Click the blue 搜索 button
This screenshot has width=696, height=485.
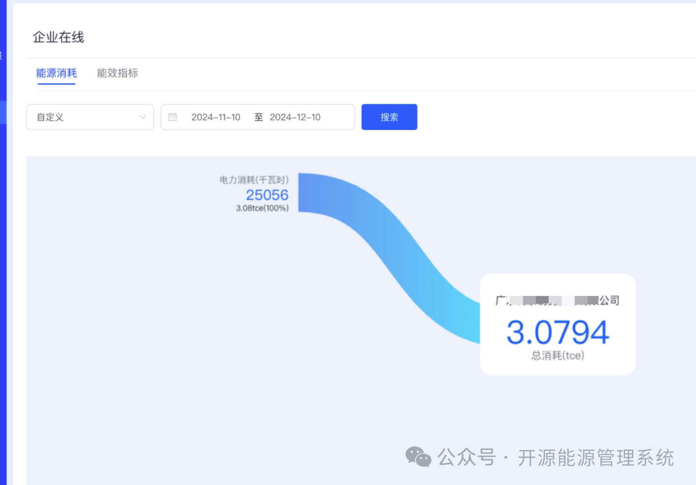tap(389, 117)
